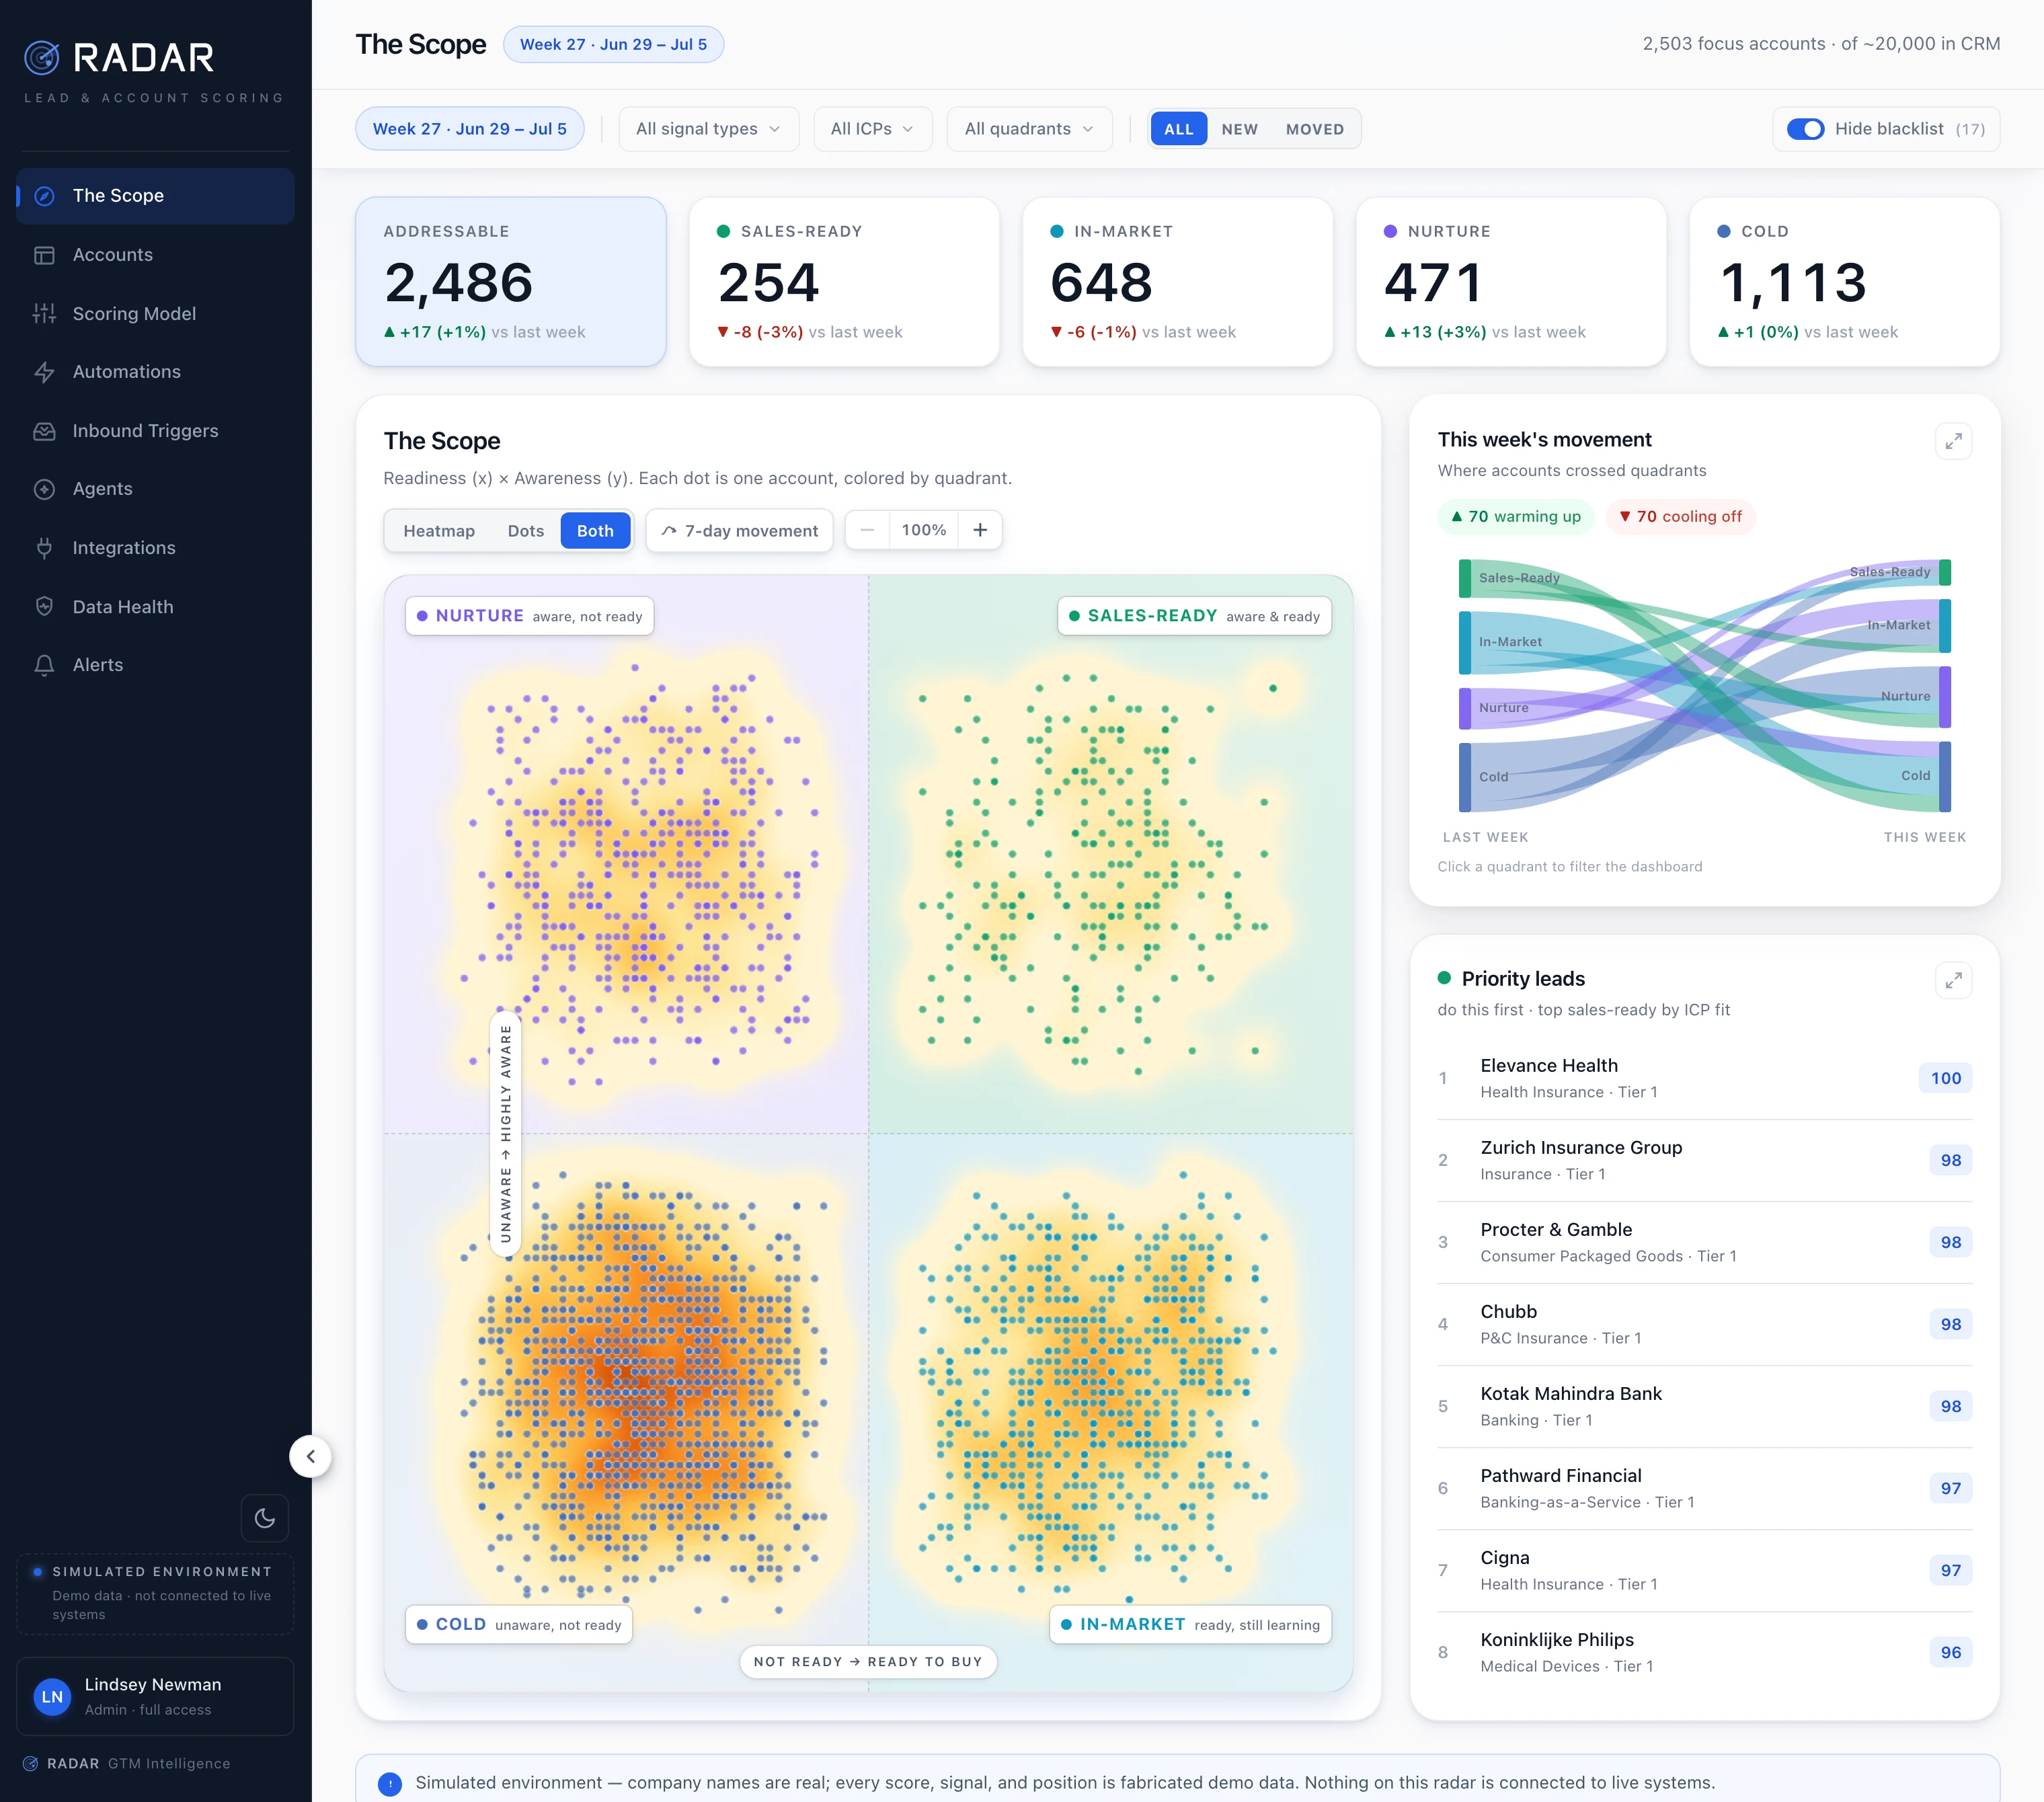Open the Data Health shield icon
Viewport: 2044px width, 1802px height.
tap(44, 607)
